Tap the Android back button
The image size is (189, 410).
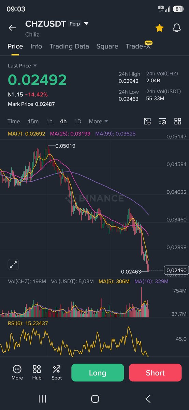(148, 399)
